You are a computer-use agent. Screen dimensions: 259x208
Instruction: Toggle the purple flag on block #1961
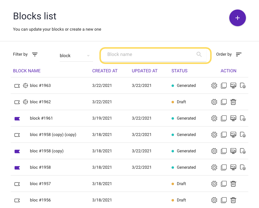pyautogui.click(x=17, y=118)
